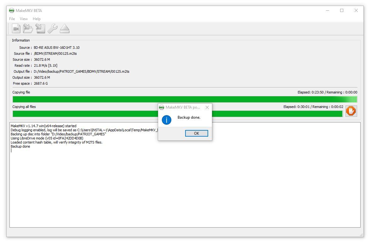This screenshot has width=371, height=243.
Task: Confirm the Backup done dialog with OK
Action: 197,133
